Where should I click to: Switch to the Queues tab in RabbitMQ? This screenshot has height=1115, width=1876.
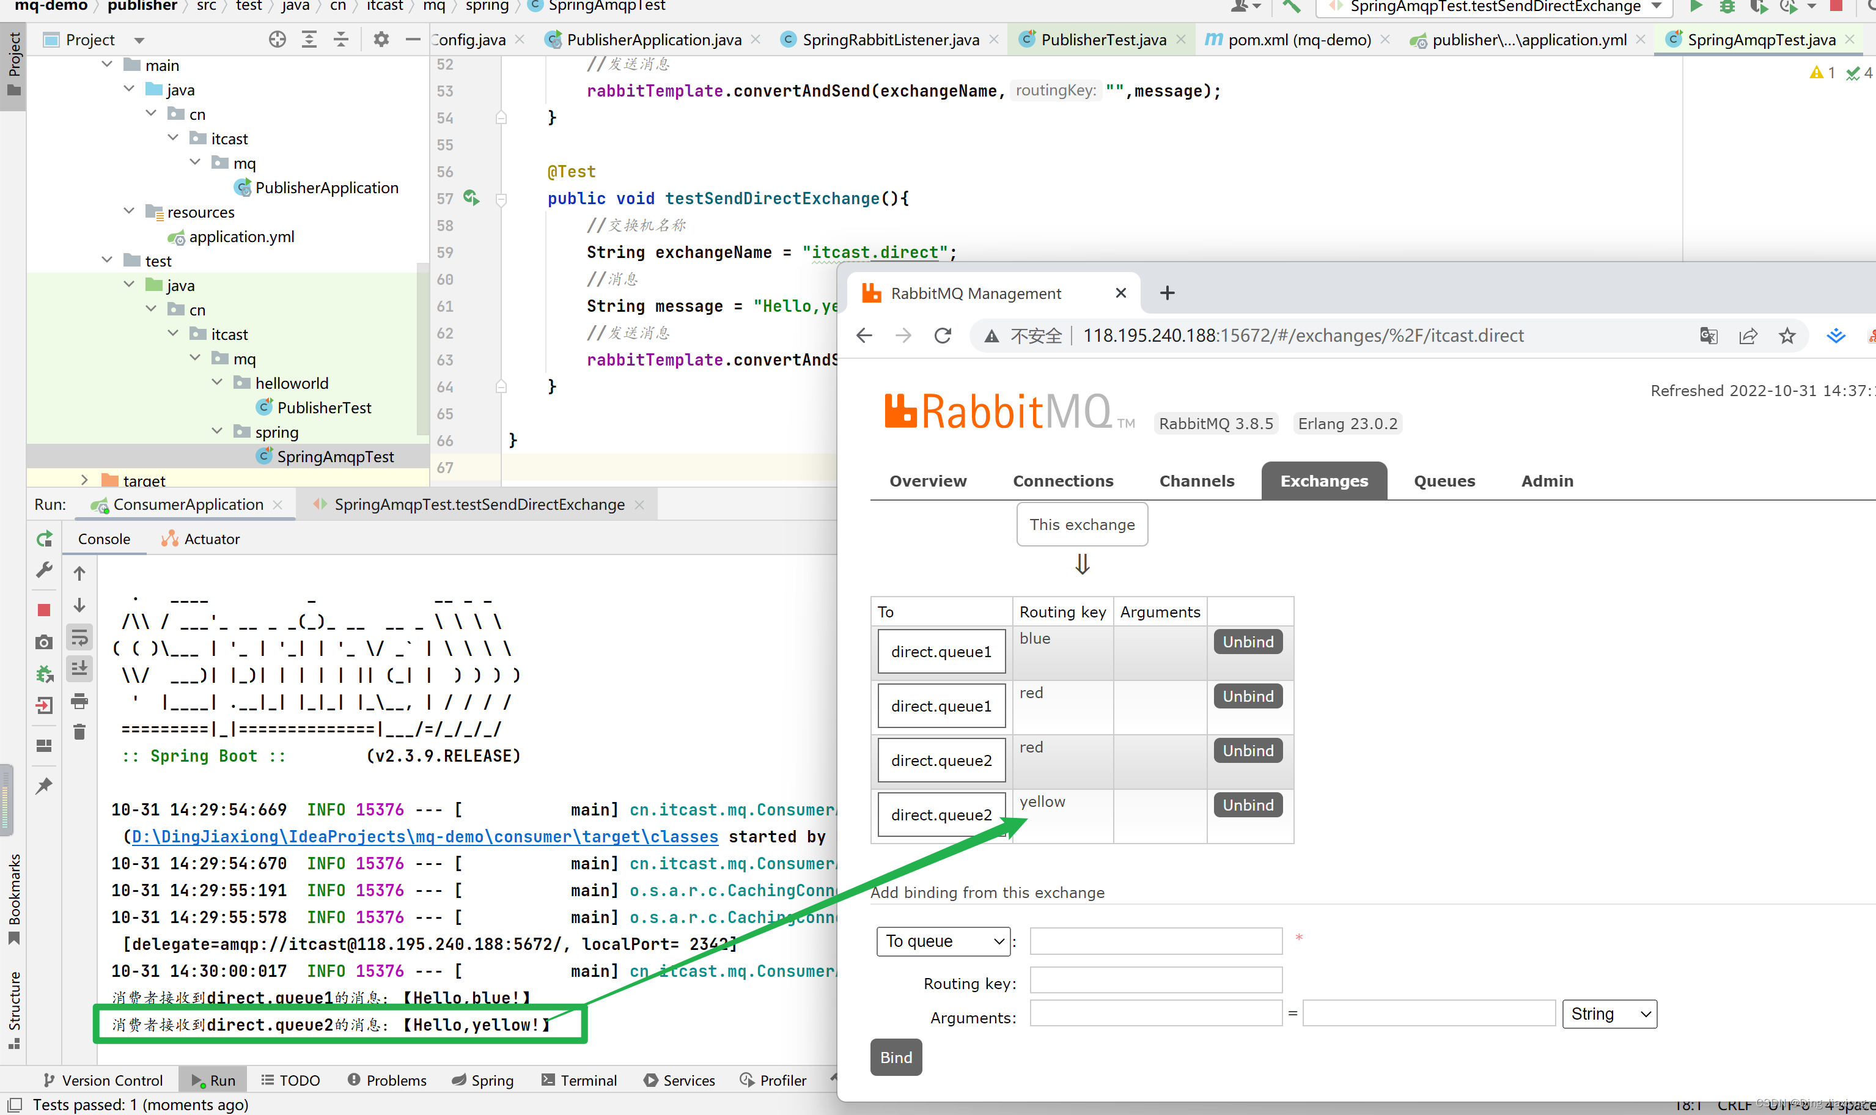click(x=1444, y=481)
